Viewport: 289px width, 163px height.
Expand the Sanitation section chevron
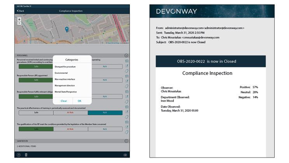pyautogui.click(x=126, y=141)
